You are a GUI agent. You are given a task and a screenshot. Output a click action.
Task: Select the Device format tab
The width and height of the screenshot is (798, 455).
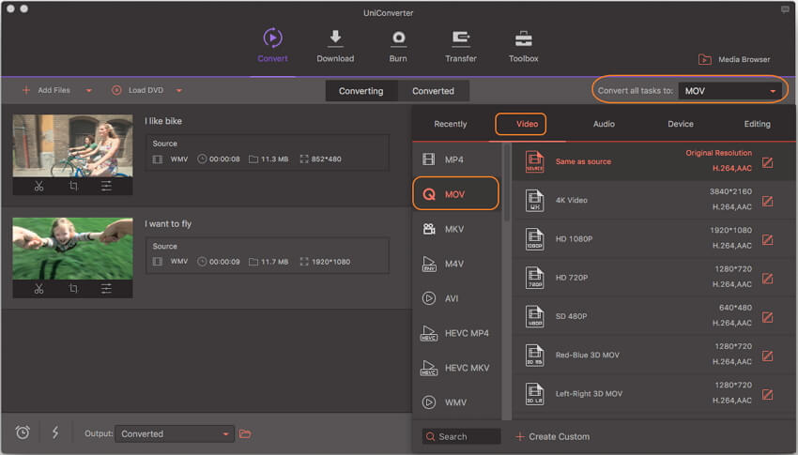pyautogui.click(x=681, y=124)
